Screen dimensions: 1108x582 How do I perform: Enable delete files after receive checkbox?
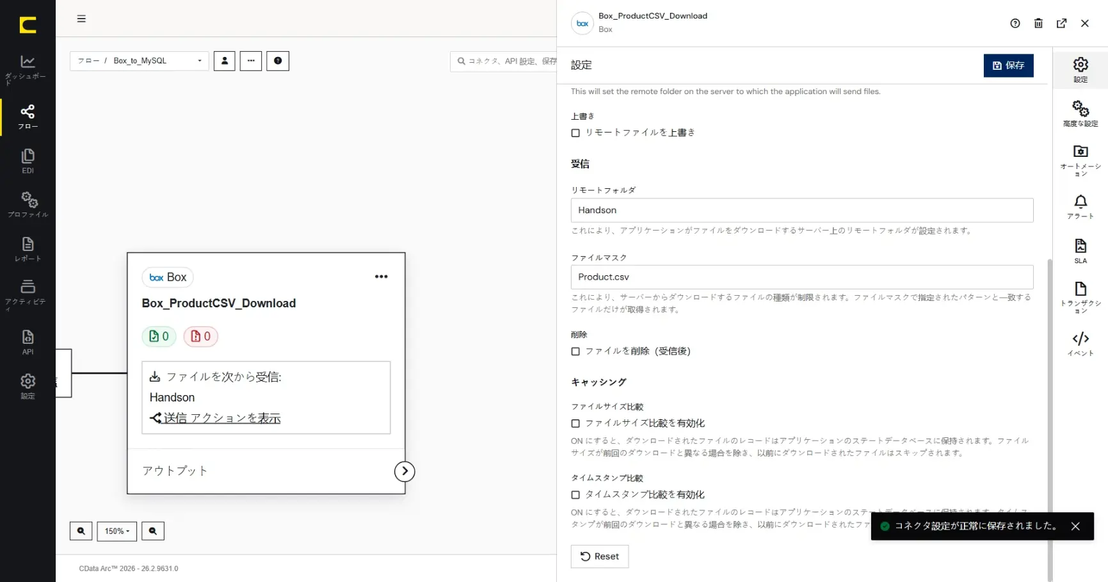click(x=575, y=352)
